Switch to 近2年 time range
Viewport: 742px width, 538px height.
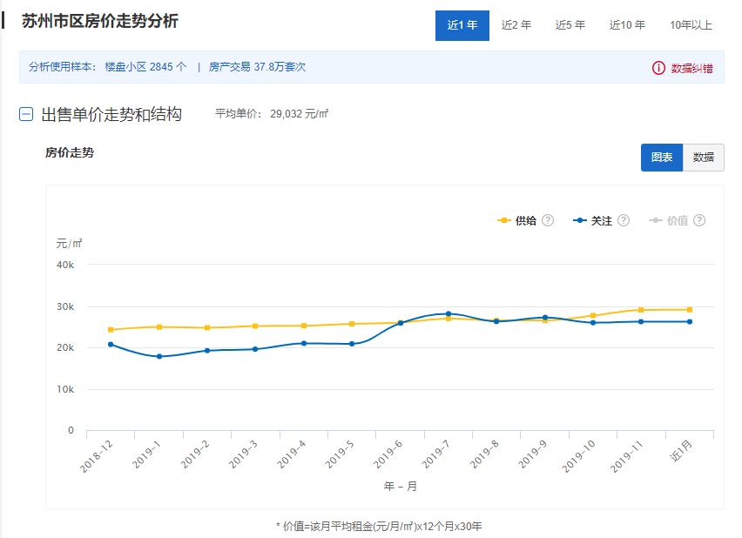click(516, 25)
